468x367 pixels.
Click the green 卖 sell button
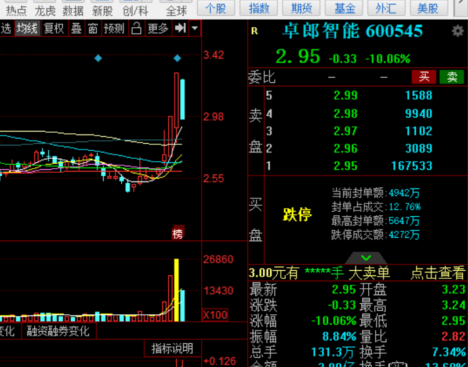pyautogui.click(x=451, y=77)
